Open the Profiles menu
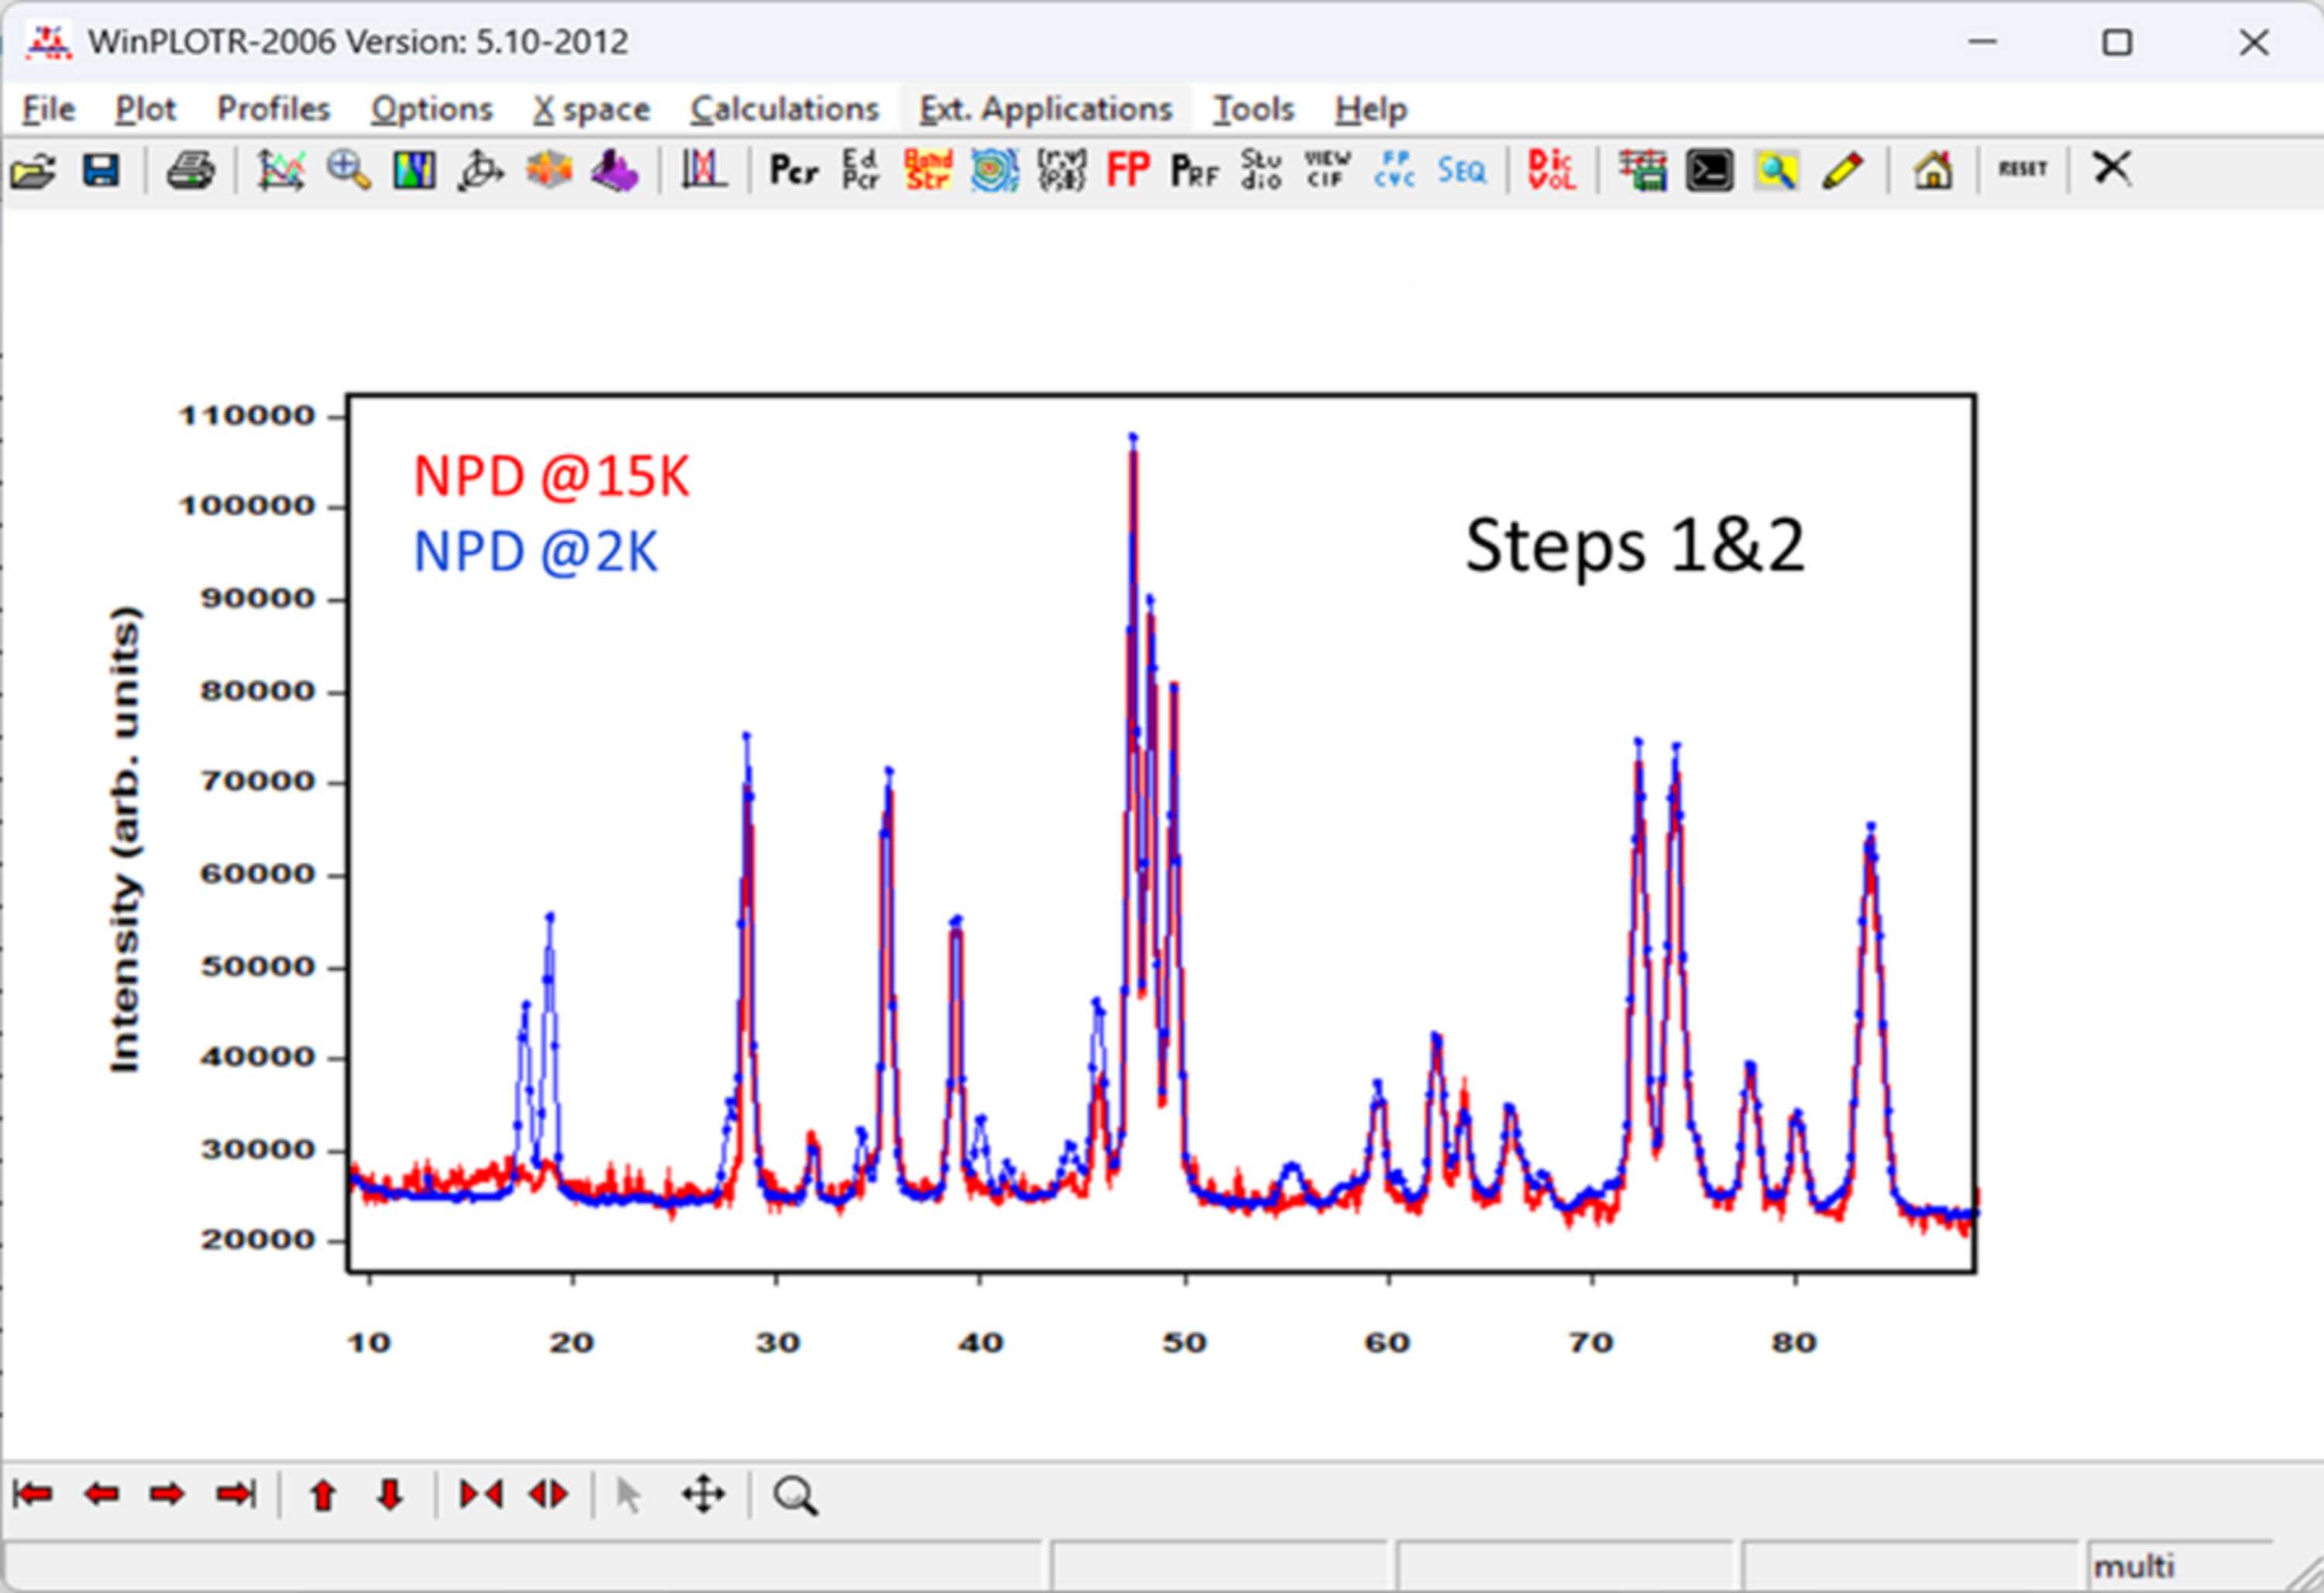This screenshot has width=2324, height=1593. (x=273, y=108)
